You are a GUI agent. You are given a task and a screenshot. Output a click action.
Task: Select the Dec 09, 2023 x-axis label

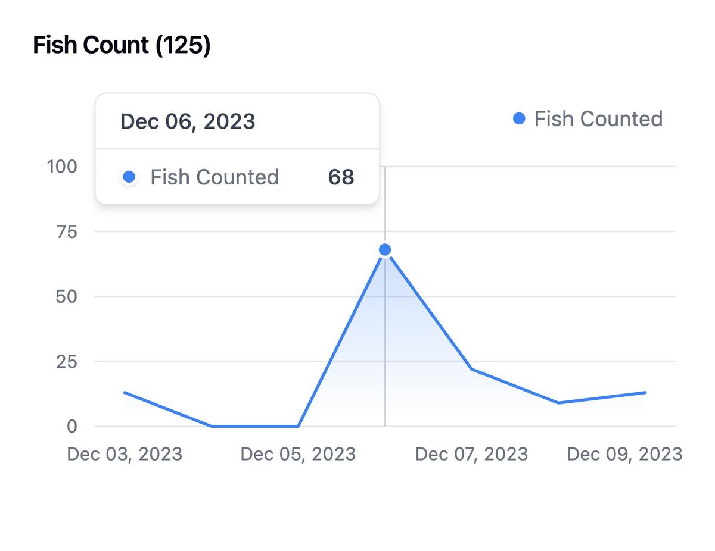point(624,454)
